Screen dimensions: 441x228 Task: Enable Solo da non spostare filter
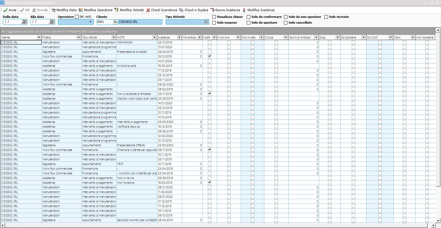(286, 17)
